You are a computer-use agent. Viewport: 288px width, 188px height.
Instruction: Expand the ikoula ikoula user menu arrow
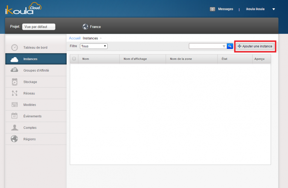(x=274, y=9)
